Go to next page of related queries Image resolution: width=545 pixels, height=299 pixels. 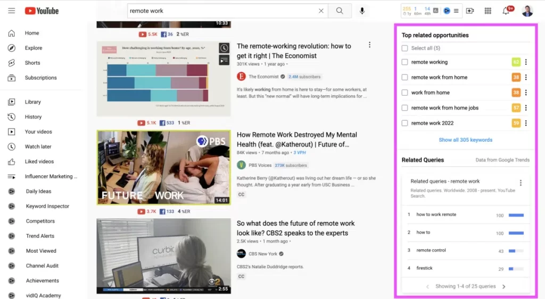(503, 287)
